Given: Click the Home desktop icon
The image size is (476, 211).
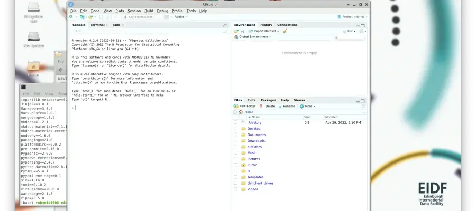Looking at the screenshot, I should (33, 69).
